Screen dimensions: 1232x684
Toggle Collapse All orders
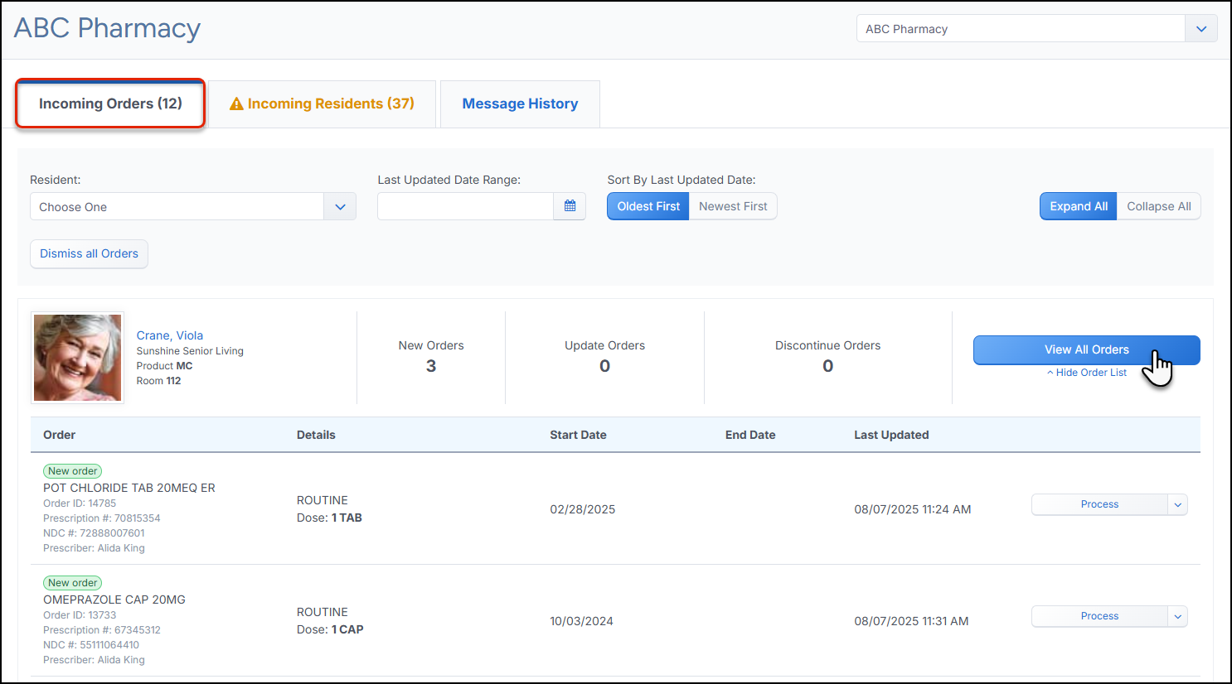tap(1158, 206)
